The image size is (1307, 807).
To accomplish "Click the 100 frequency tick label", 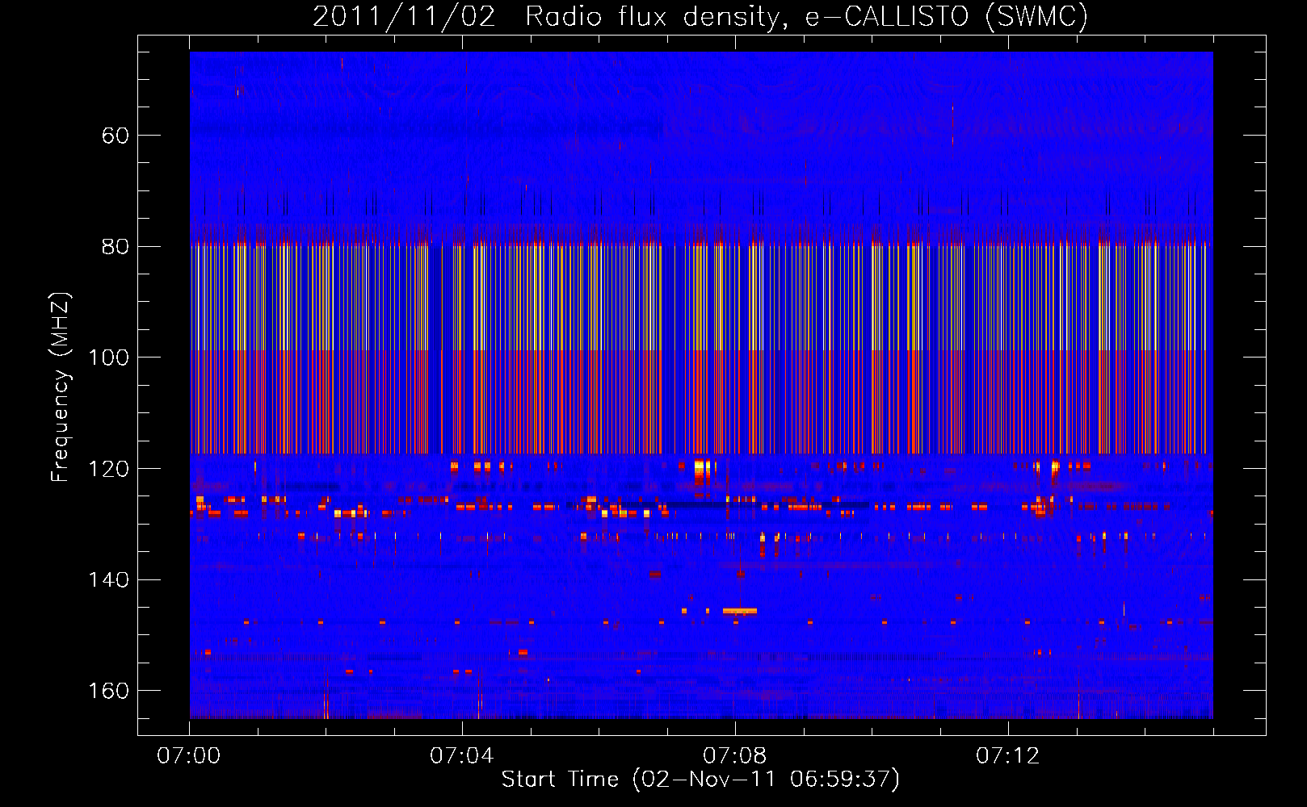I will coord(109,358).
